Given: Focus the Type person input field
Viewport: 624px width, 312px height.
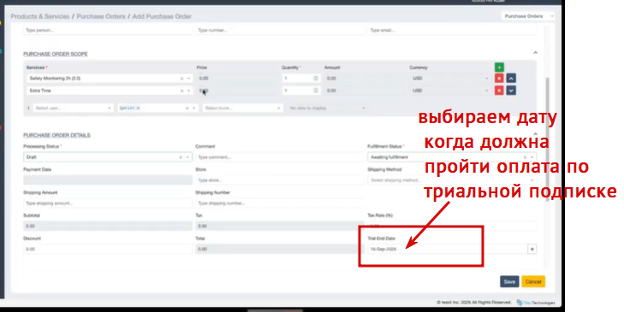Looking at the screenshot, I should pos(108,30).
